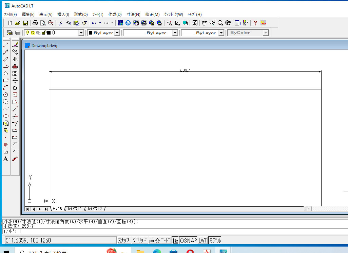Image resolution: width=348 pixels, height=253 pixels.
Task: Enable Snap mode in the status bar
Action: (x=125, y=240)
